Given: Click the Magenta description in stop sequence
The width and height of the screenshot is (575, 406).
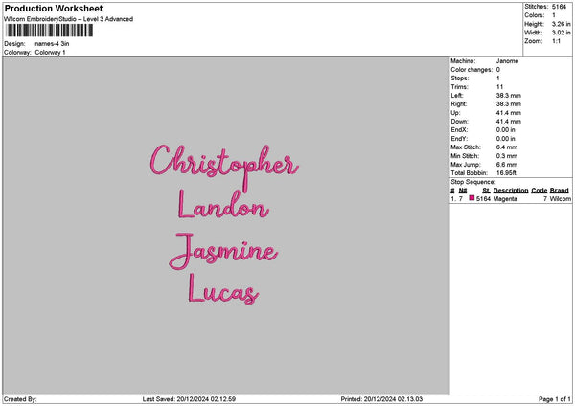Looking at the screenshot, I should 505,199.
